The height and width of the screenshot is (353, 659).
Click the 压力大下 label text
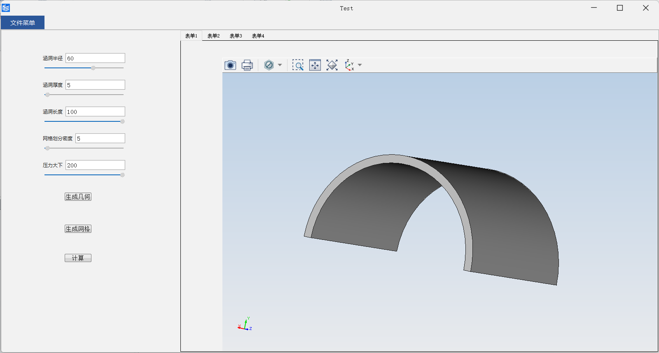(53, 165)
